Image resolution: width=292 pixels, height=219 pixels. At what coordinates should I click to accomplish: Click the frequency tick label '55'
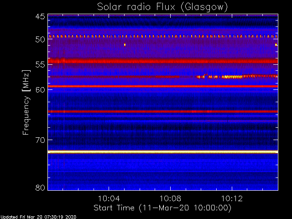tap(40, 64)
